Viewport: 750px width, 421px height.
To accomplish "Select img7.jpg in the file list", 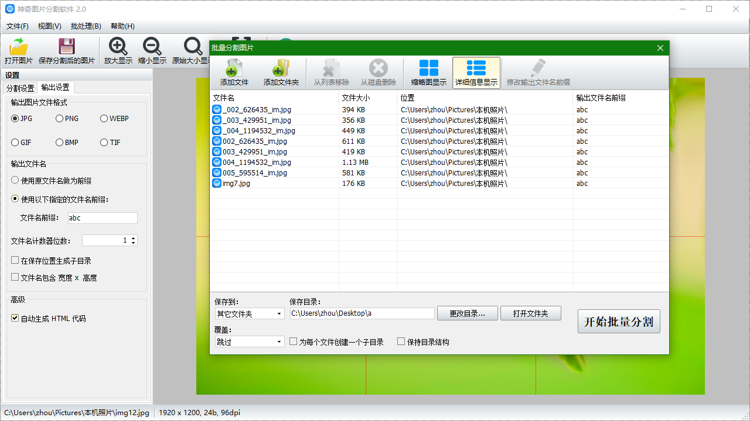I will point(236,184).
